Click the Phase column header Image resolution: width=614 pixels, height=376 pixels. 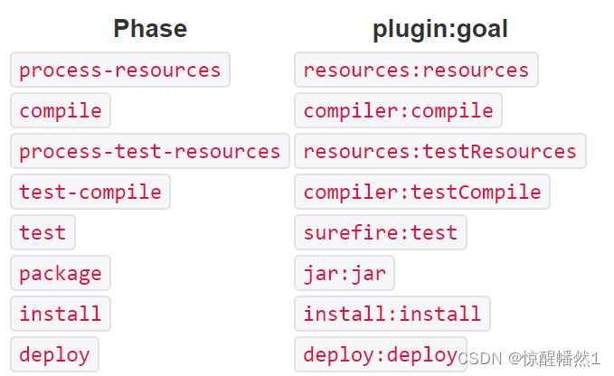coord(150,29)
